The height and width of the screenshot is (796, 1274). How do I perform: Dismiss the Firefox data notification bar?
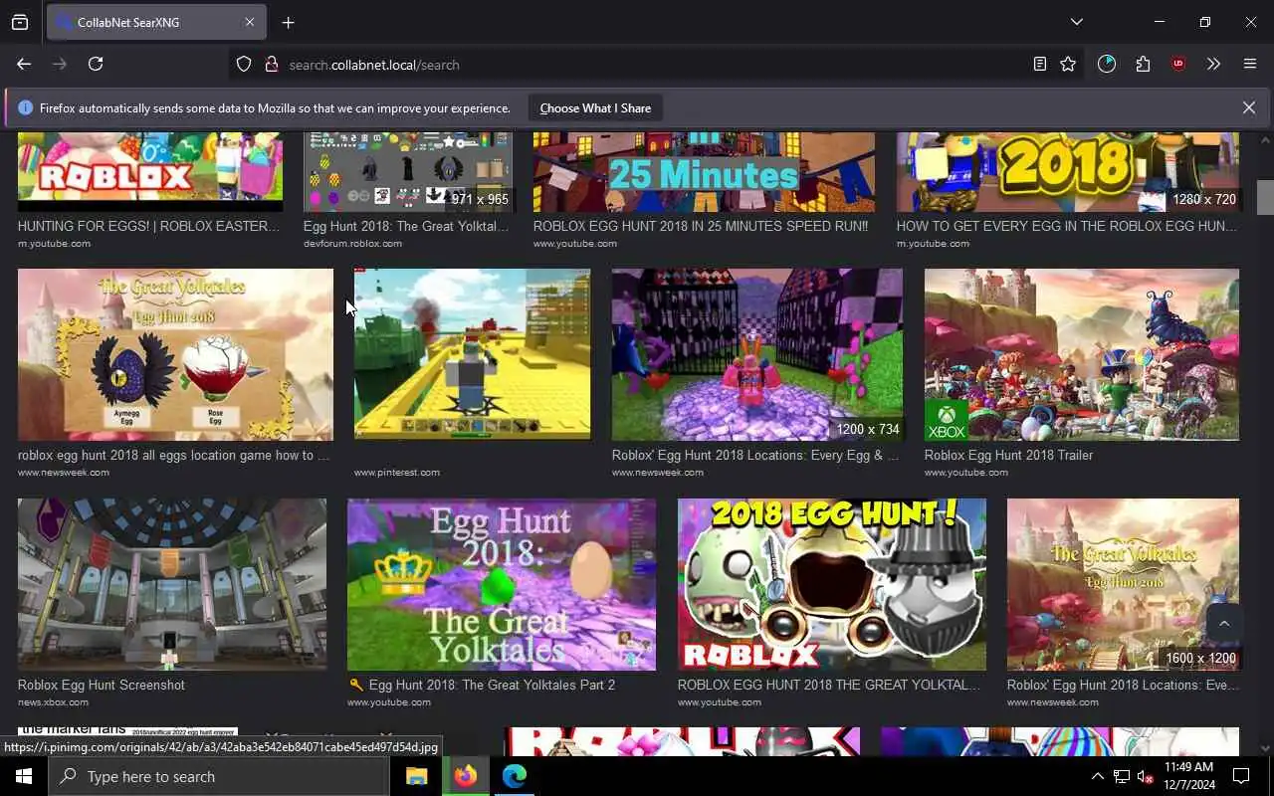click(x=1249, y=107)
